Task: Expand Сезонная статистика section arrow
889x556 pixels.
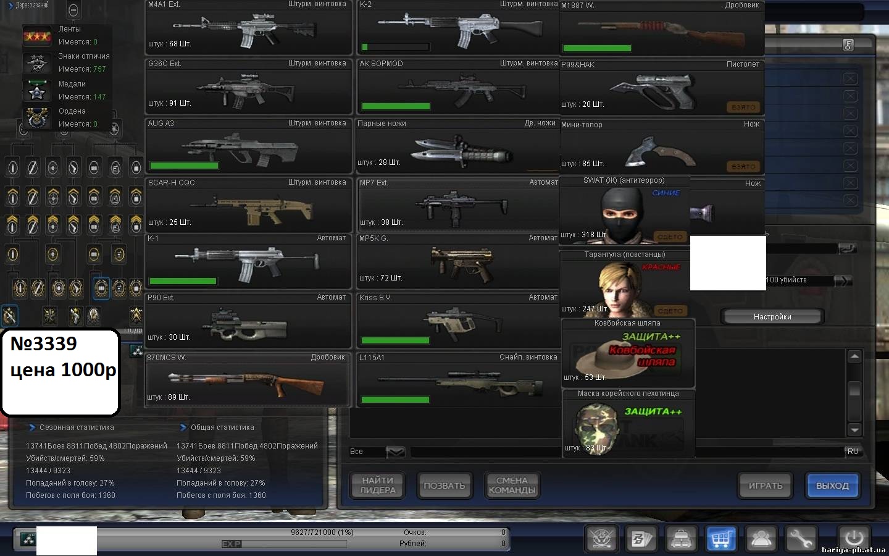Action: (32, 427)
